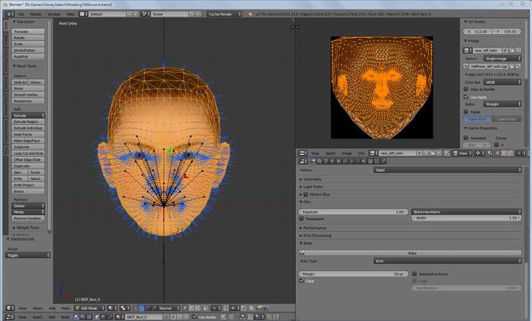
Task: Toggle the Use Alpha checkbox
Action: [466, 97]
